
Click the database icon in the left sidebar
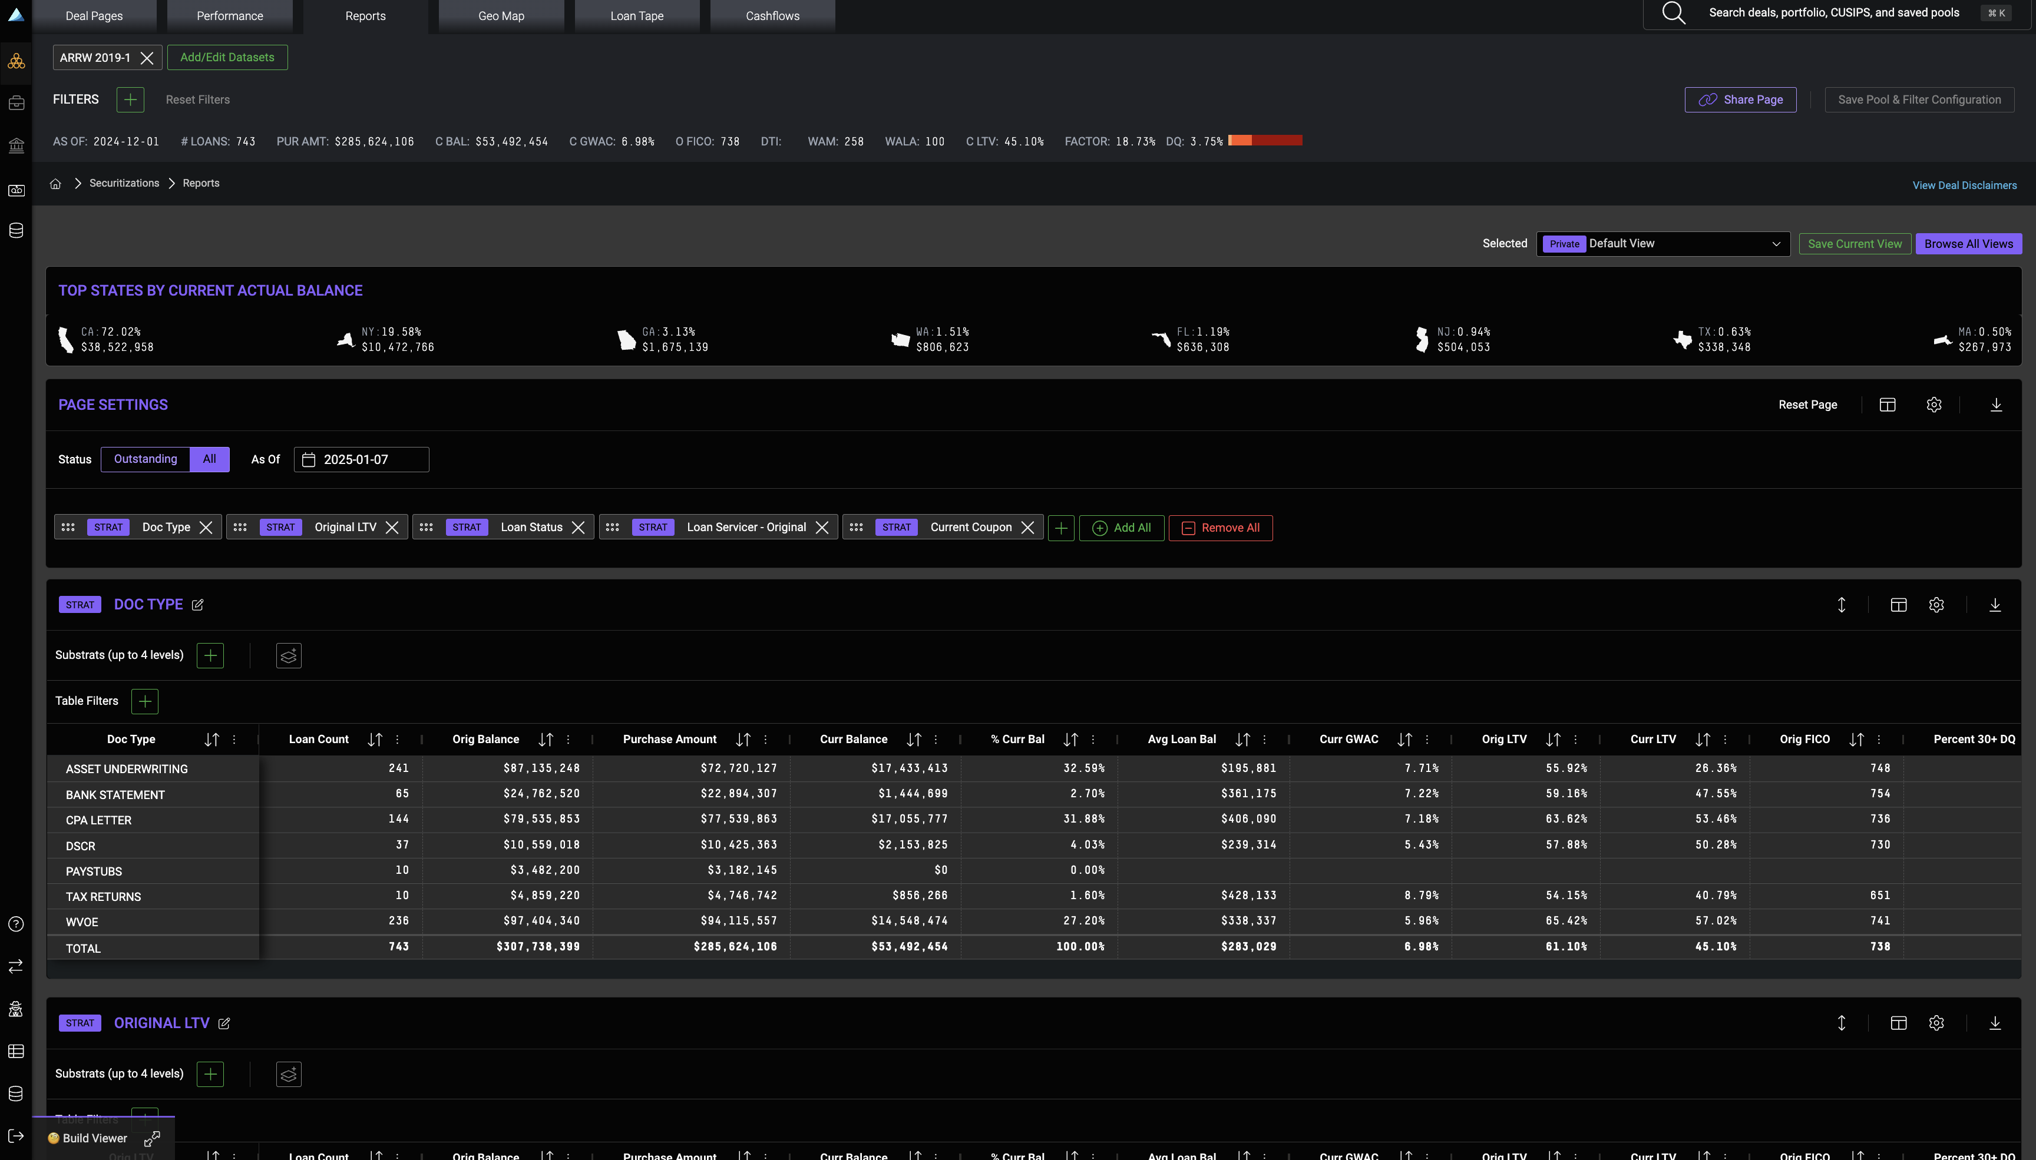pos(16,231)
